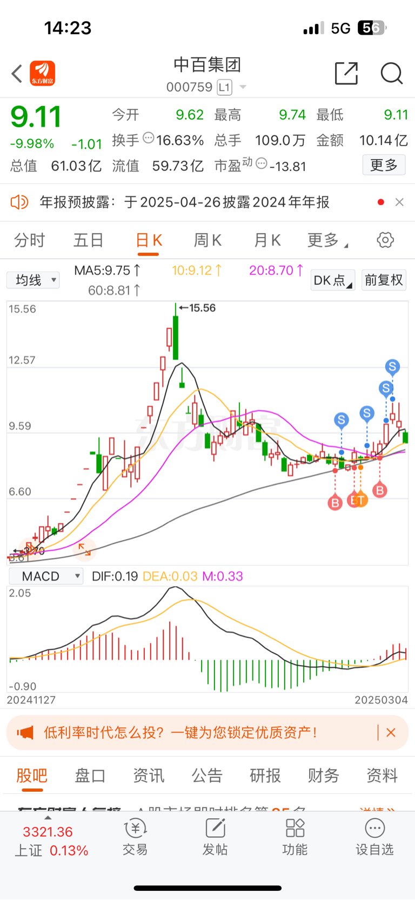This screenshot has height=900, width=415.
Task: Open the 均线 indicator dropdown
Action: click(x=33, y=280)
